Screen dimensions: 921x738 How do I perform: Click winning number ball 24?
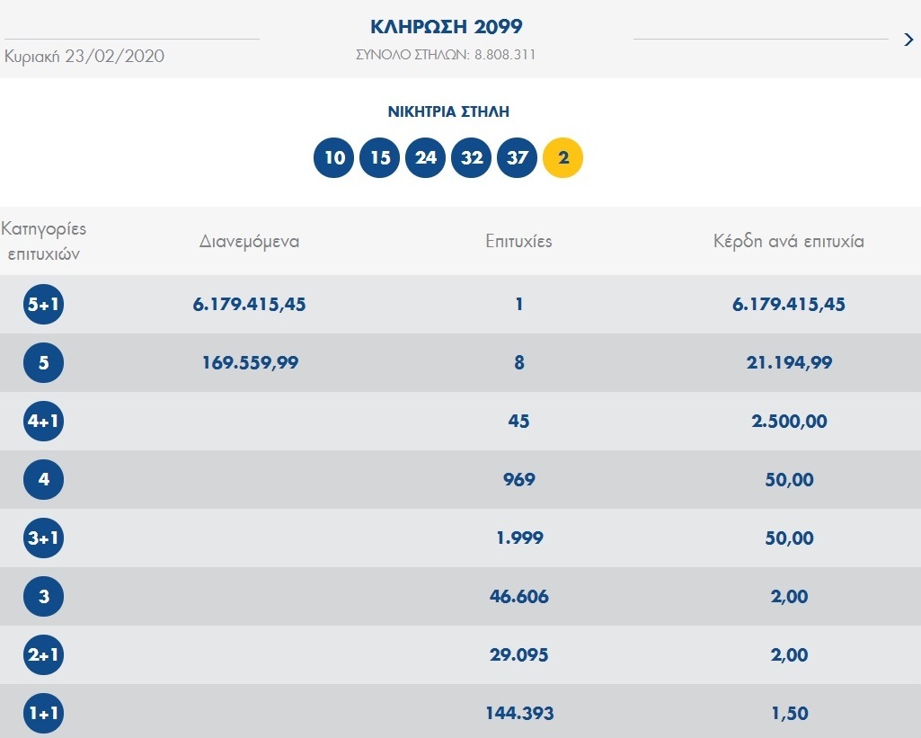coord(426,158)
